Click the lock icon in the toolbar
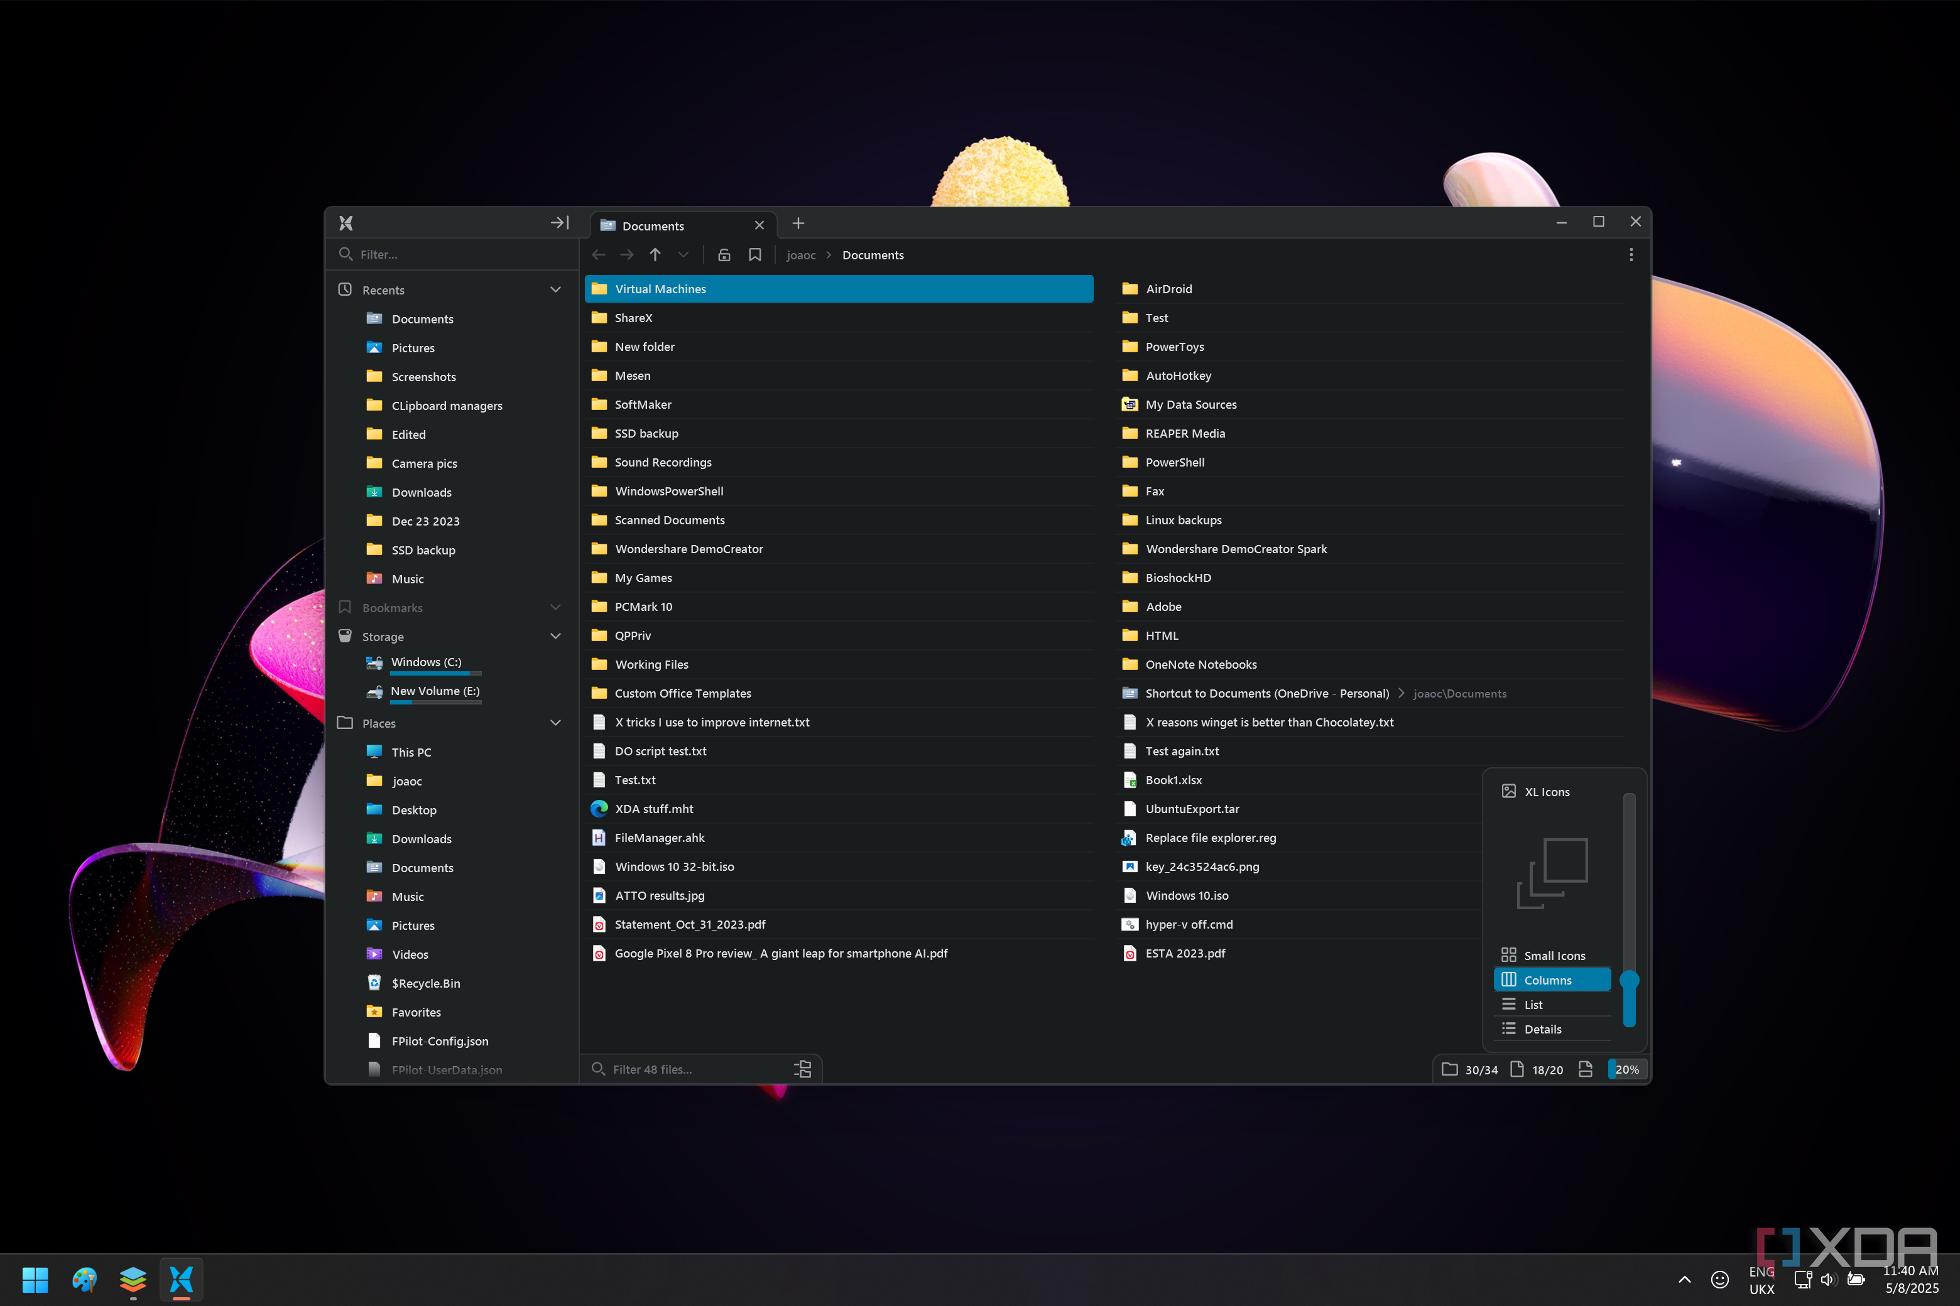Viewport: 1960px width, 1306px height. [x=724, y=255]
